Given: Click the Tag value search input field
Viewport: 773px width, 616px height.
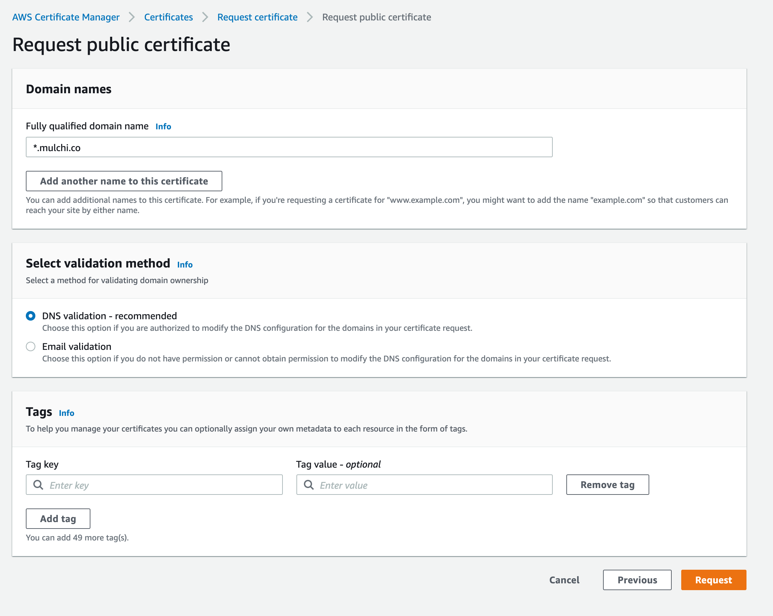Looking at the screenshot, I should (x=425, y=485).
